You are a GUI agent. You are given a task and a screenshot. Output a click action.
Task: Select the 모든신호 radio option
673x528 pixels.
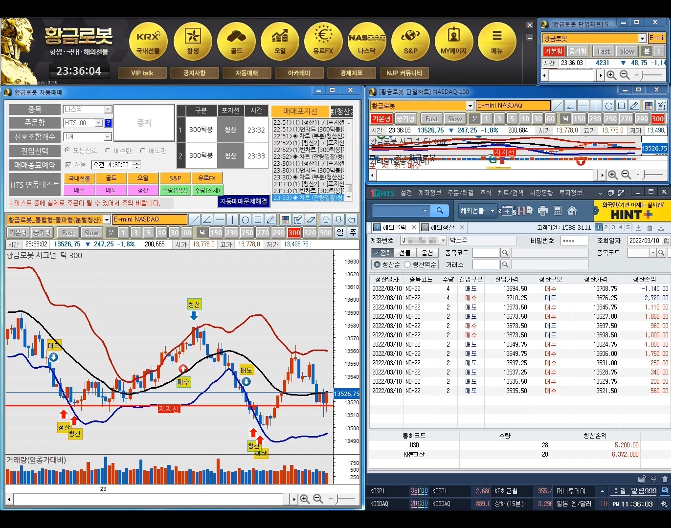pos(67,151)
